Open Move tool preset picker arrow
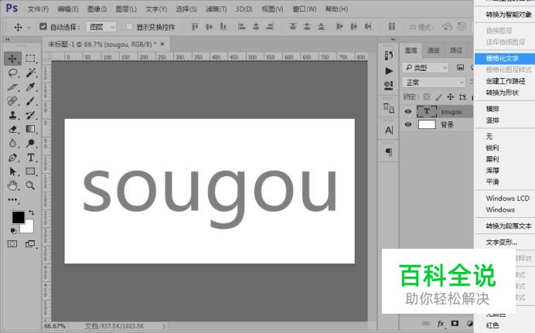535x333 pixels. click(x=29, y=27)
